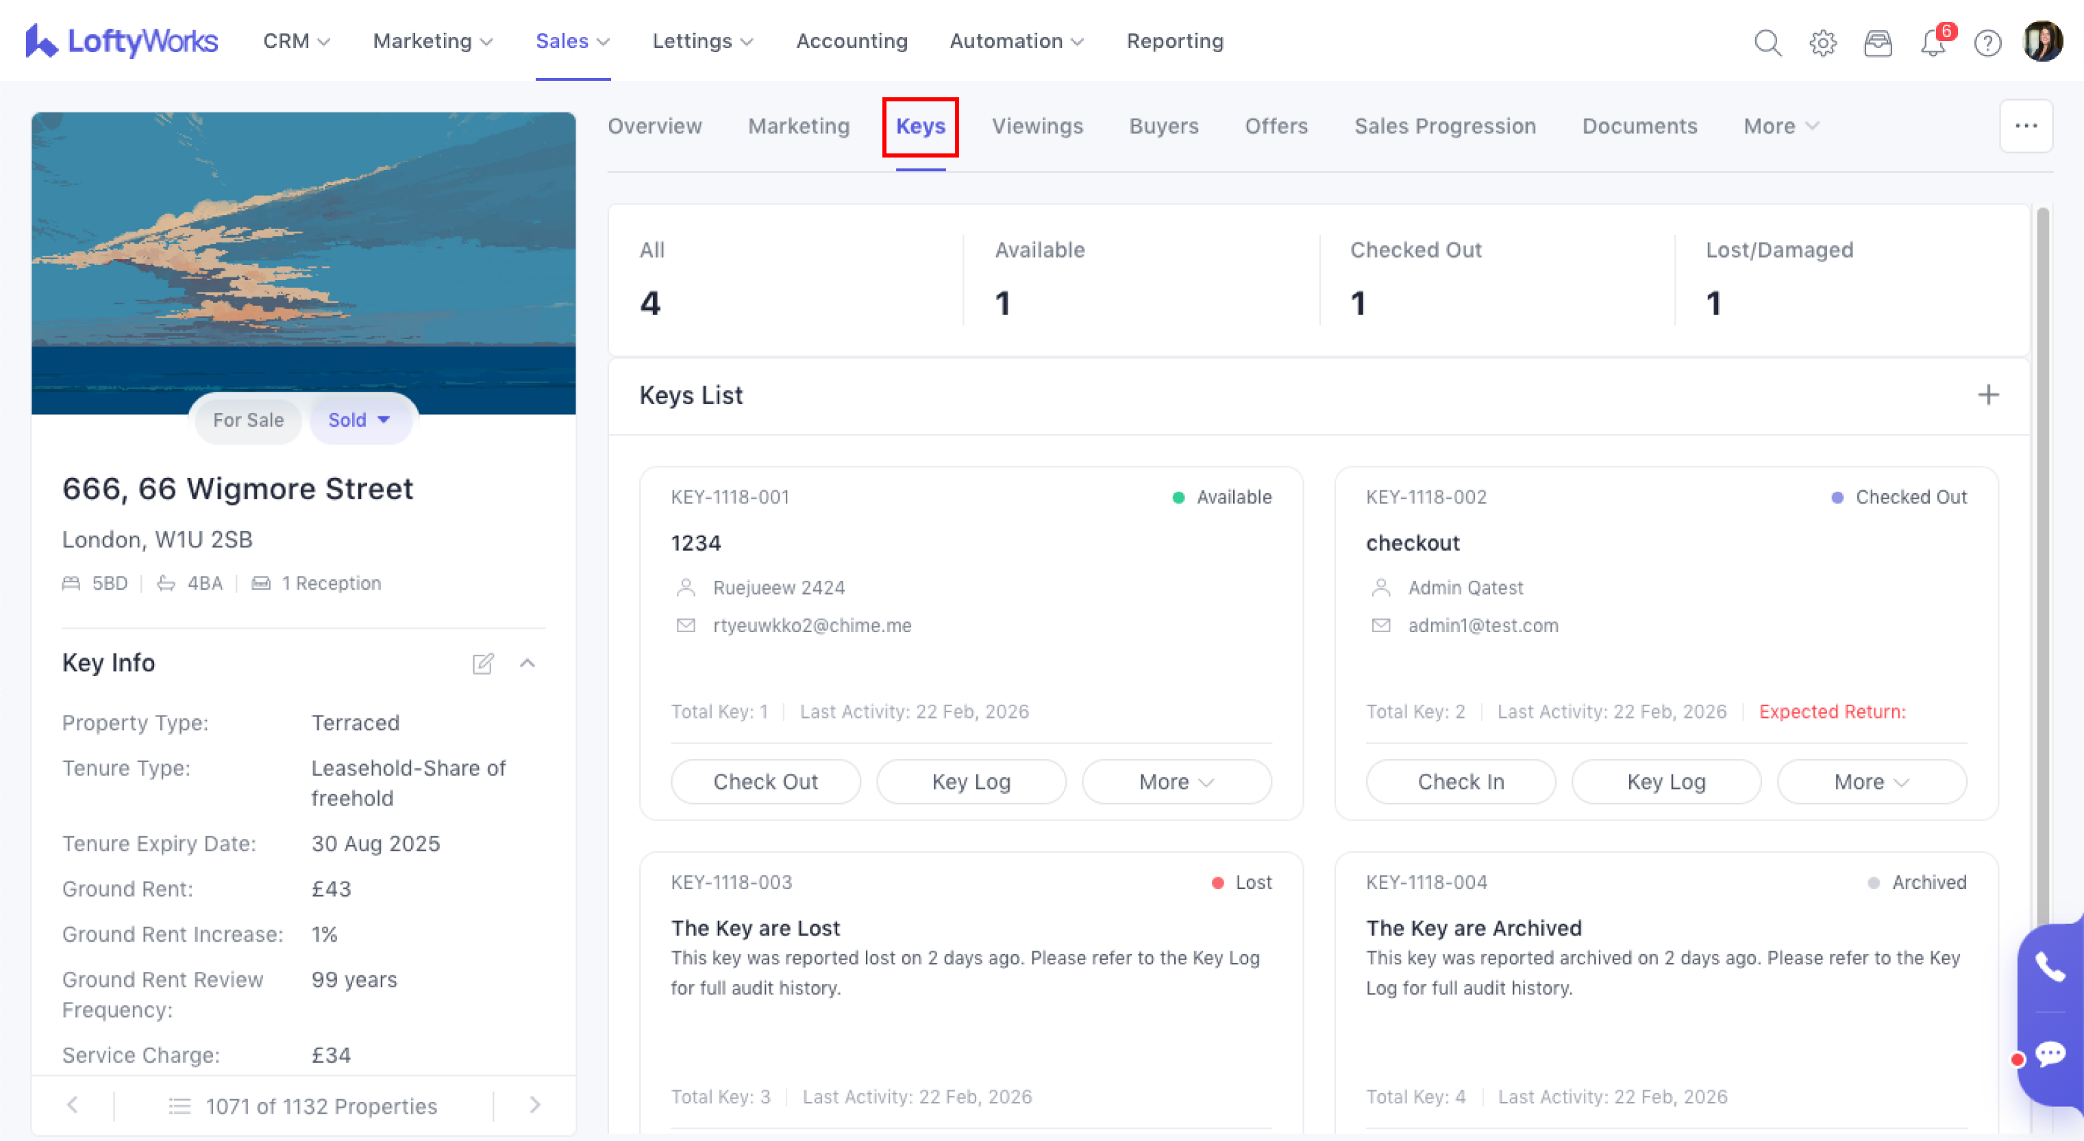The image size is (2084, 1141).
Task: Add a new key with plus icon
Action: pyautogui.click(x=1989, y=394)
